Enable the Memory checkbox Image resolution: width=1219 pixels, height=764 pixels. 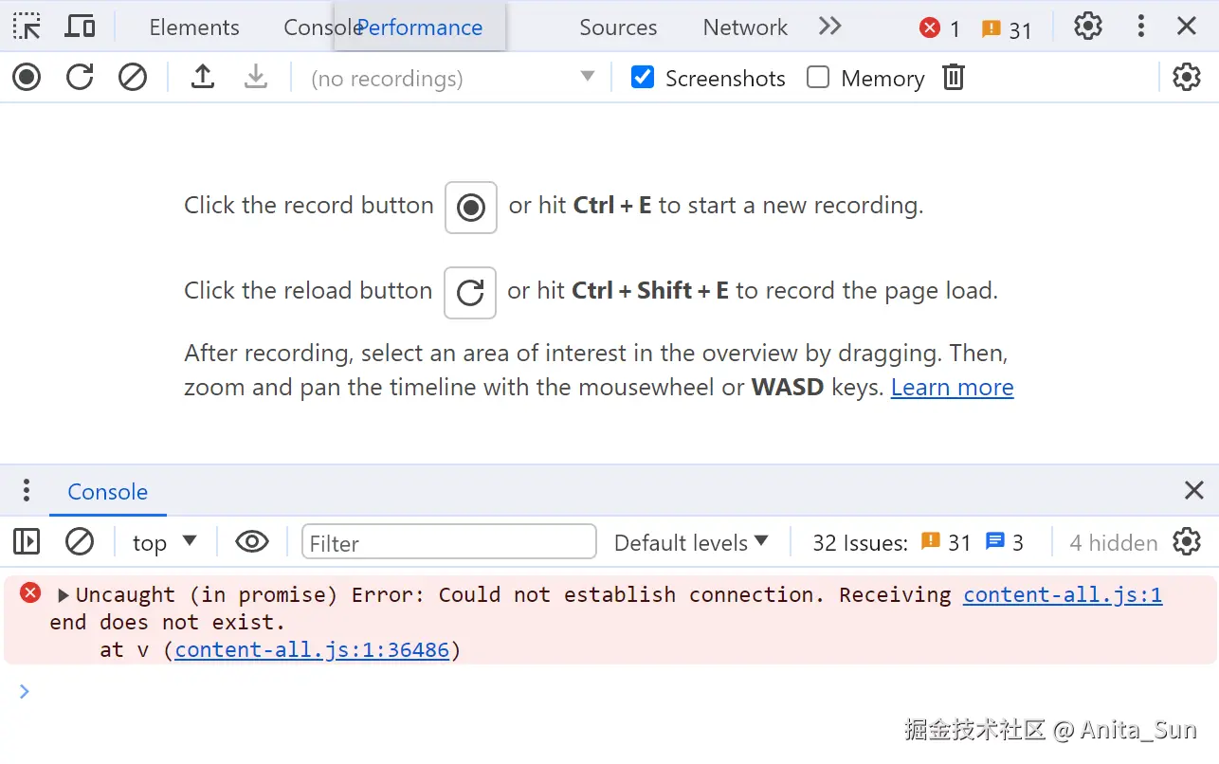pyautogui.click(x=817, y=77)
